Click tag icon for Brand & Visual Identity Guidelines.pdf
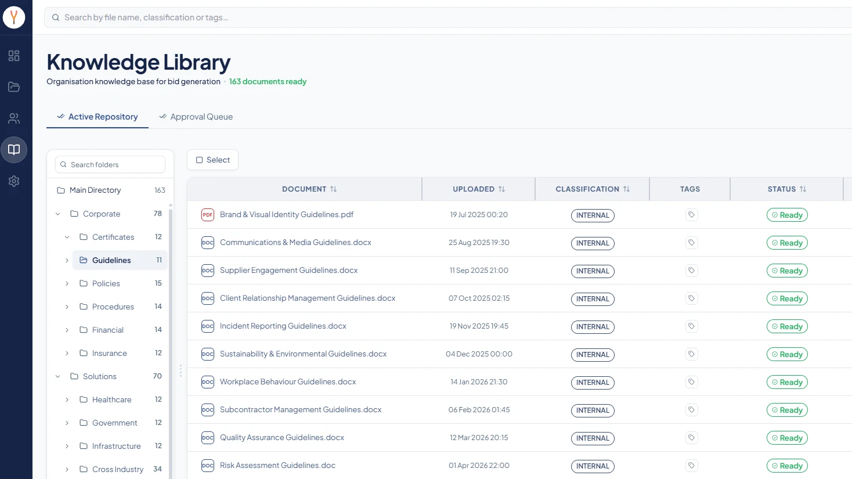This screenshot has width=852, height=479. point(691,215)
